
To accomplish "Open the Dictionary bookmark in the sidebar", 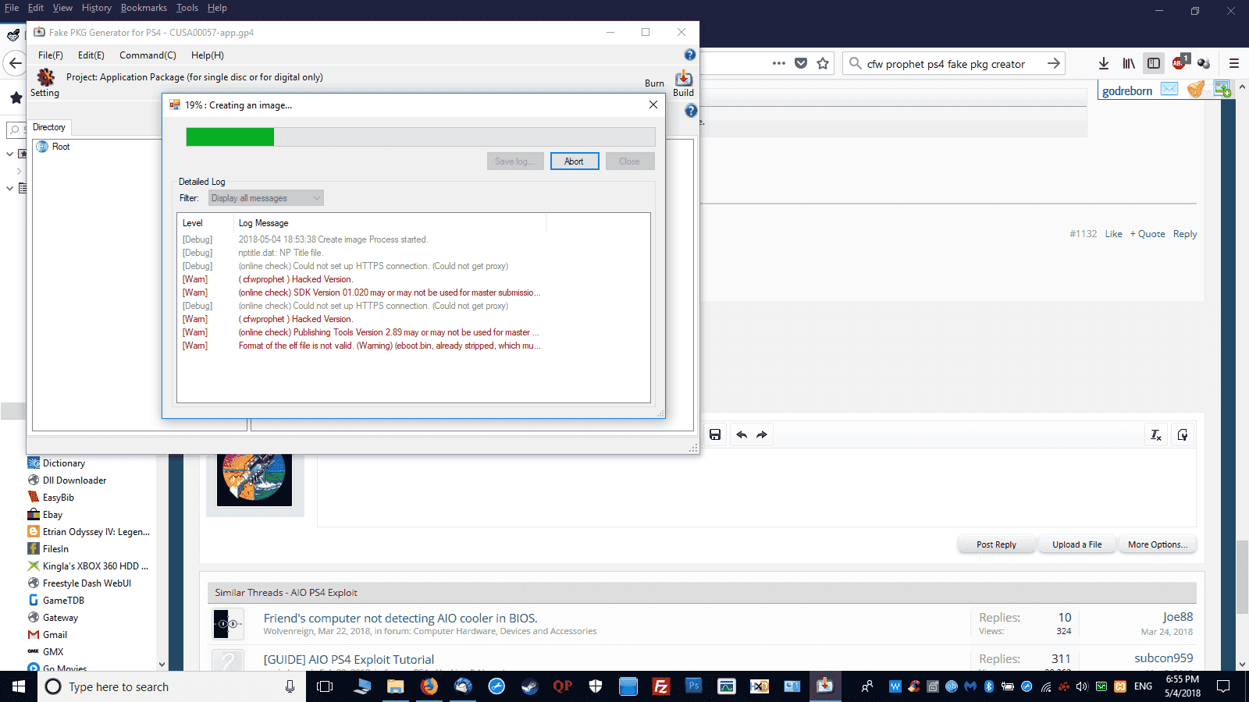I will click(x=64, y=463).
